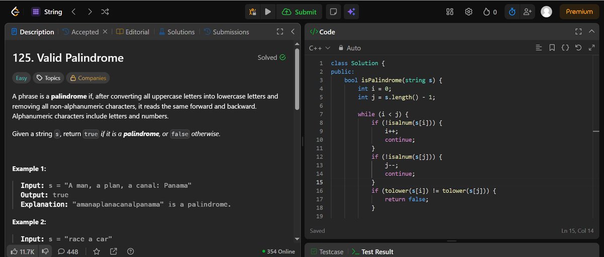The image size is (604, 257).
Task: Open the String problem list
Action: tap(46, 12)
